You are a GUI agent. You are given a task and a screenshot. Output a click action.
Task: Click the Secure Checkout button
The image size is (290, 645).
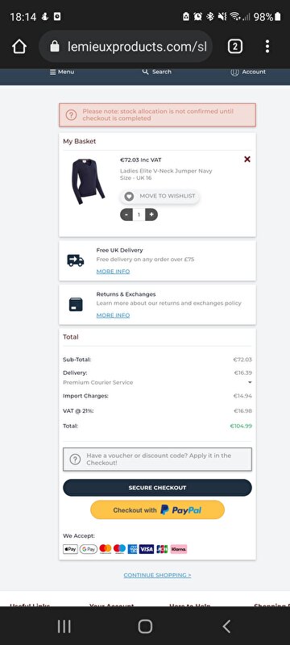(157, 488)
